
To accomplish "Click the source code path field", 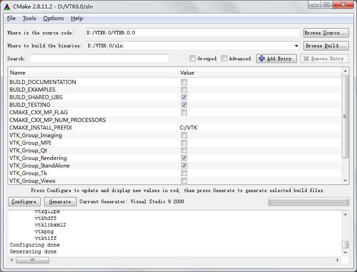I will click(x=193, y=33).
